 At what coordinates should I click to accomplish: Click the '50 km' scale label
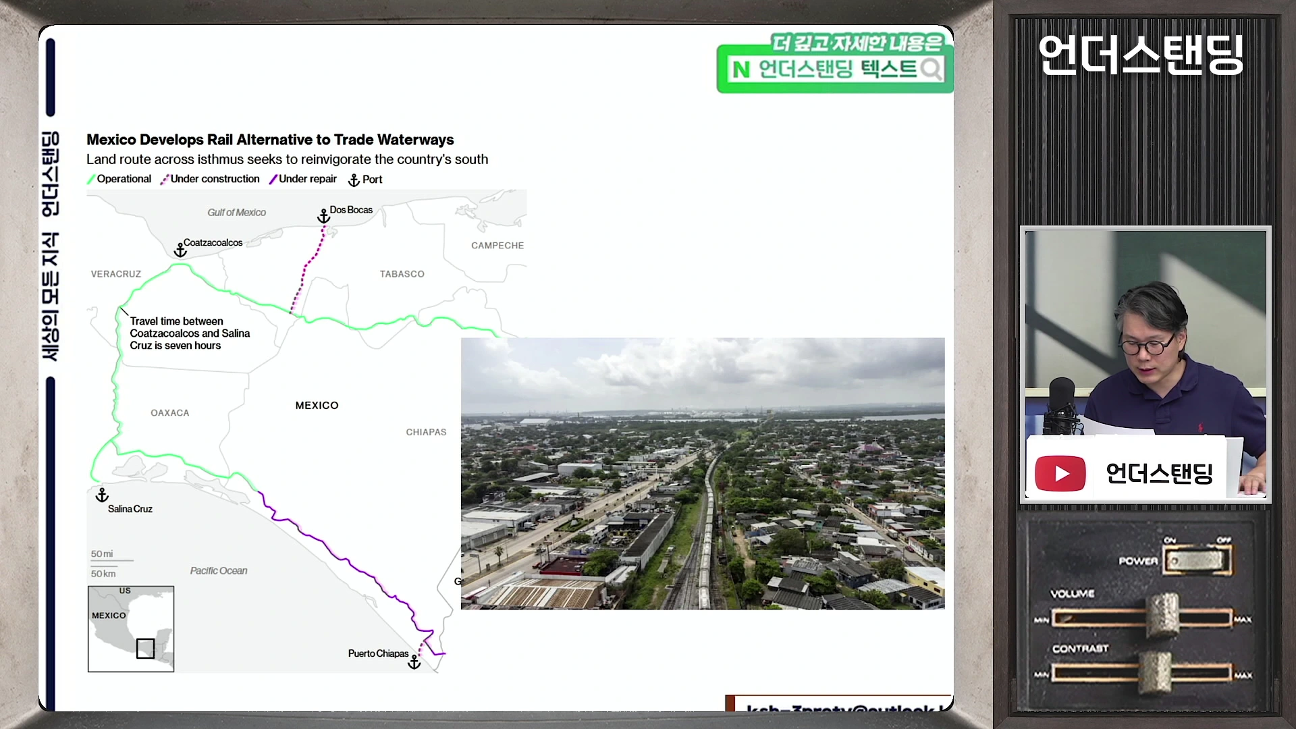(103, 574)
